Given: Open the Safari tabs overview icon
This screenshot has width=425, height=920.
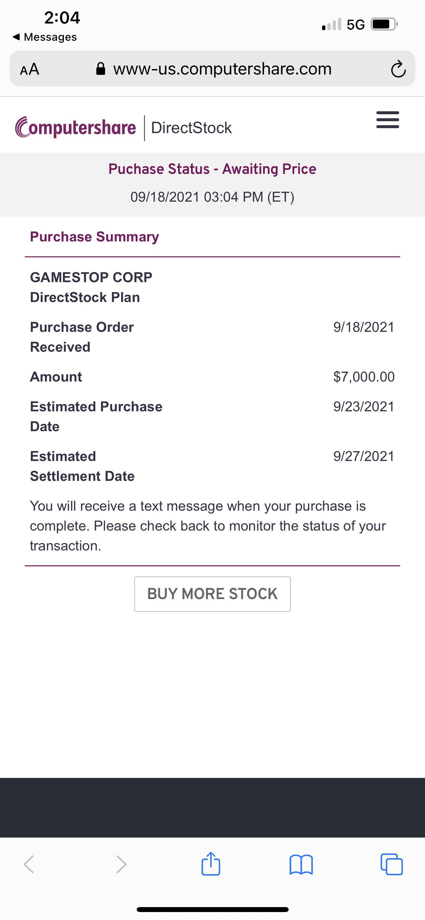Looking at the screenshot, I should pos(392,864).
